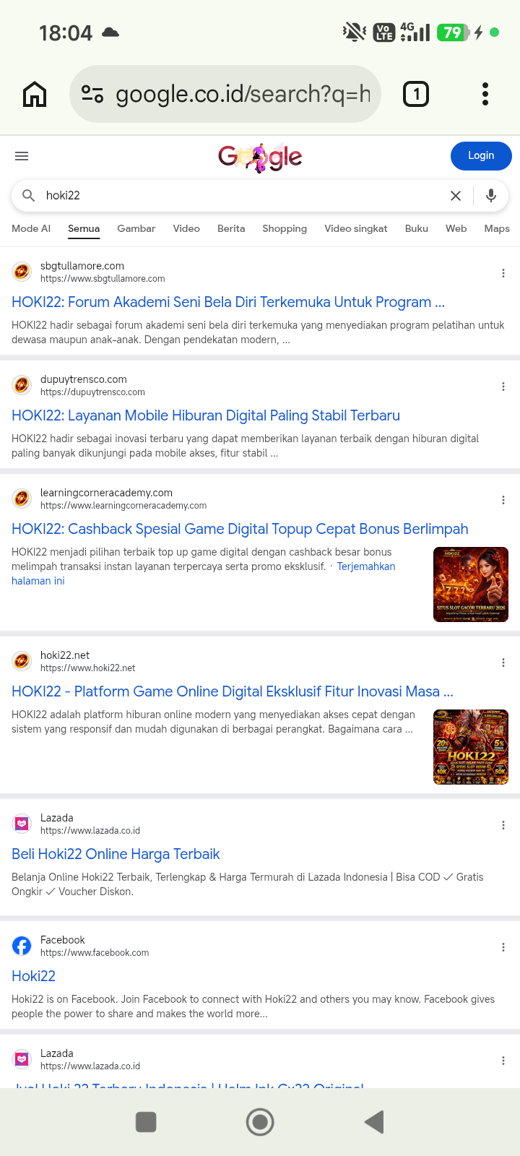The image size is (520, 1156).
Task: Open the Hoki22 Facebook result link
Action: pos(33,976)
